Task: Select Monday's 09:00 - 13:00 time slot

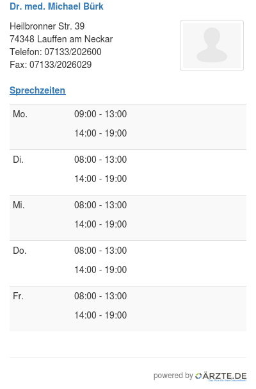Action: (x=100, y=114)
